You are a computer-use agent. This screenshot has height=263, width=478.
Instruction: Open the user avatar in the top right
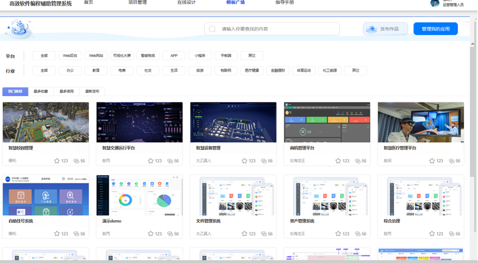435,3
